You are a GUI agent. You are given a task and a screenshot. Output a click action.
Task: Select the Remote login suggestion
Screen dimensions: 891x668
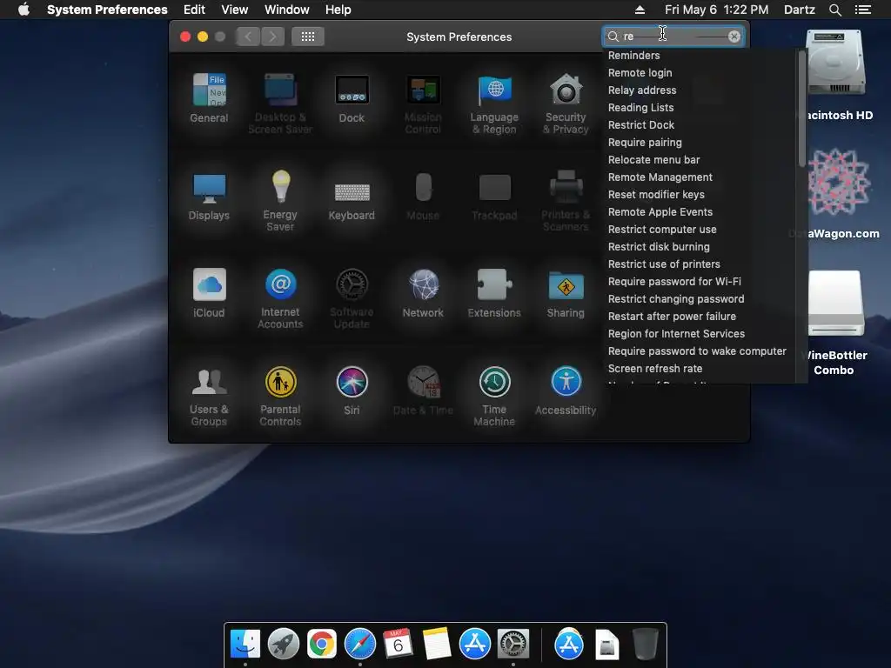(x=640, y=73)
